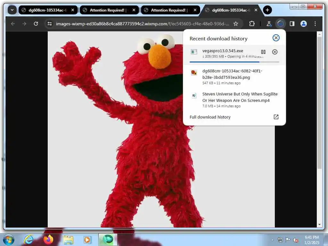Close the second Attention Required! tab
Screen dimensions: 328x246
coord(195,10)
